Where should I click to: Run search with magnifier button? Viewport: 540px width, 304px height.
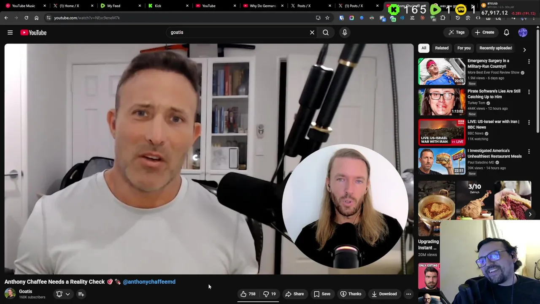(x=326, y=33)
